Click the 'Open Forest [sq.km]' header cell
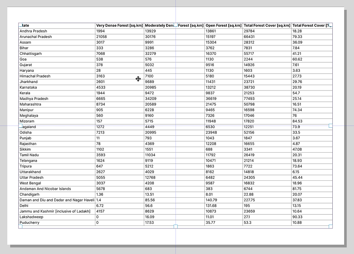Screen dimensions: 354x254 click(224, 26)
